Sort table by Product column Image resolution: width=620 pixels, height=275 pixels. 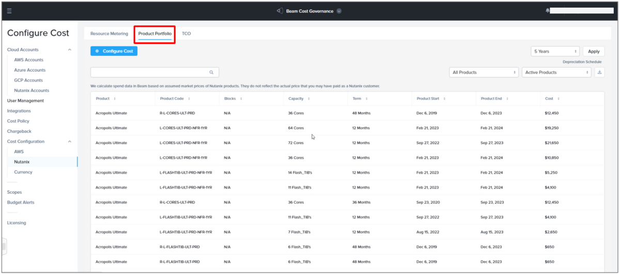click(x=115, y=99)
